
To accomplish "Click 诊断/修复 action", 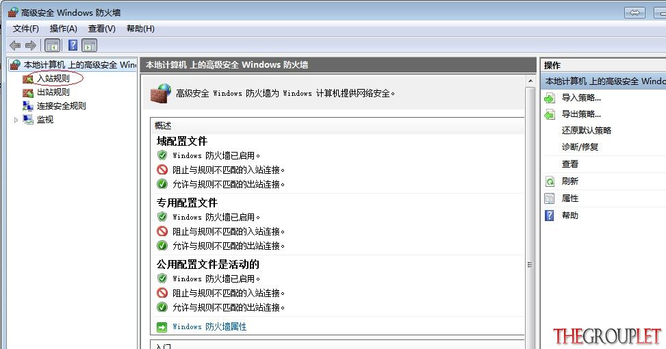I will click(580, 147).
